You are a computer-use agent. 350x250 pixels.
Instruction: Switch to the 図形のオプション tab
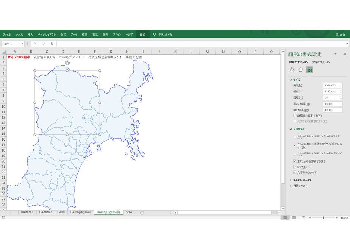click(298, 62)
